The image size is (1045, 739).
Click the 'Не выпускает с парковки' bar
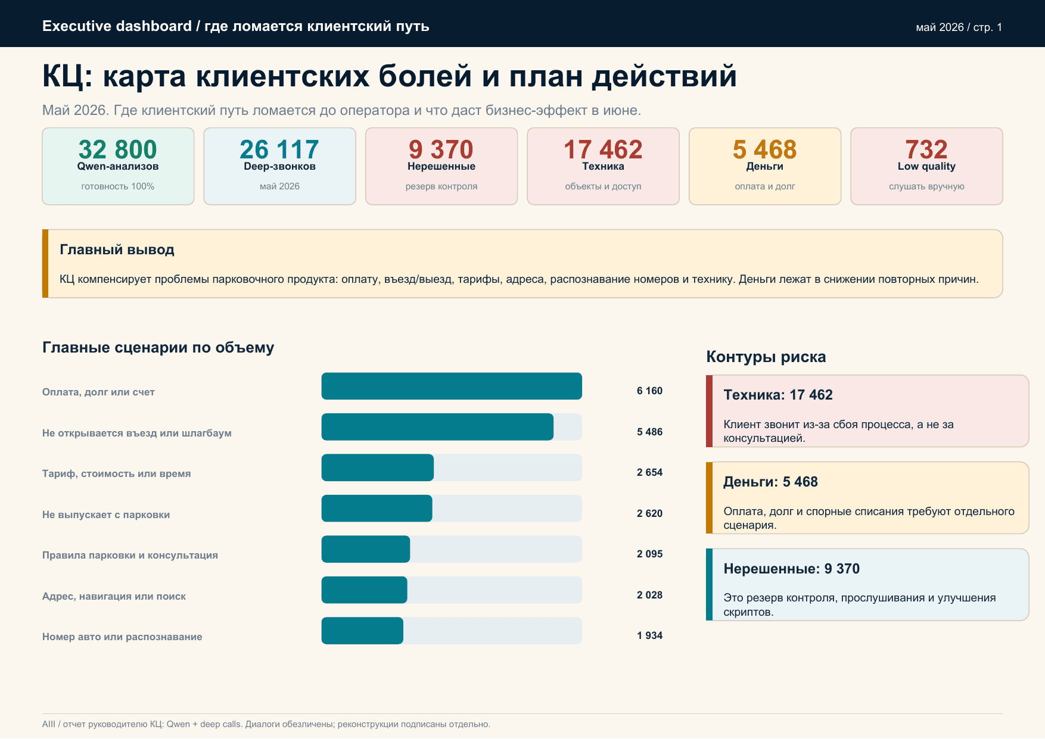(x=377, y=509)
